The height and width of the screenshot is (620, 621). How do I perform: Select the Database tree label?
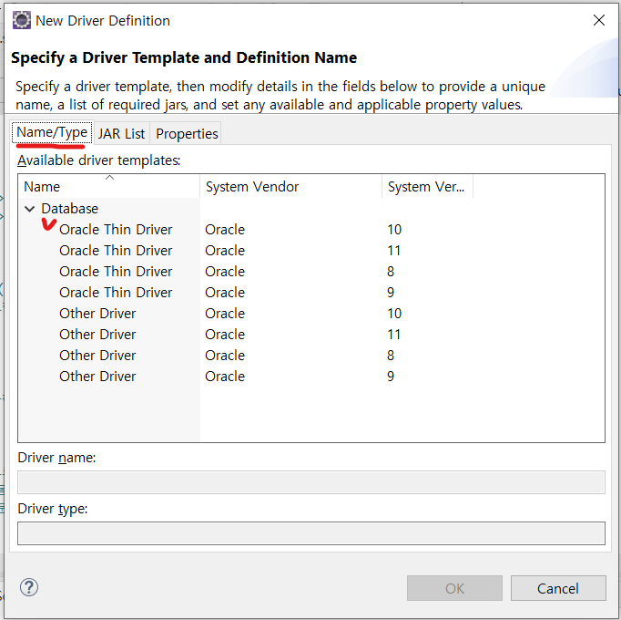coord(70,209)
